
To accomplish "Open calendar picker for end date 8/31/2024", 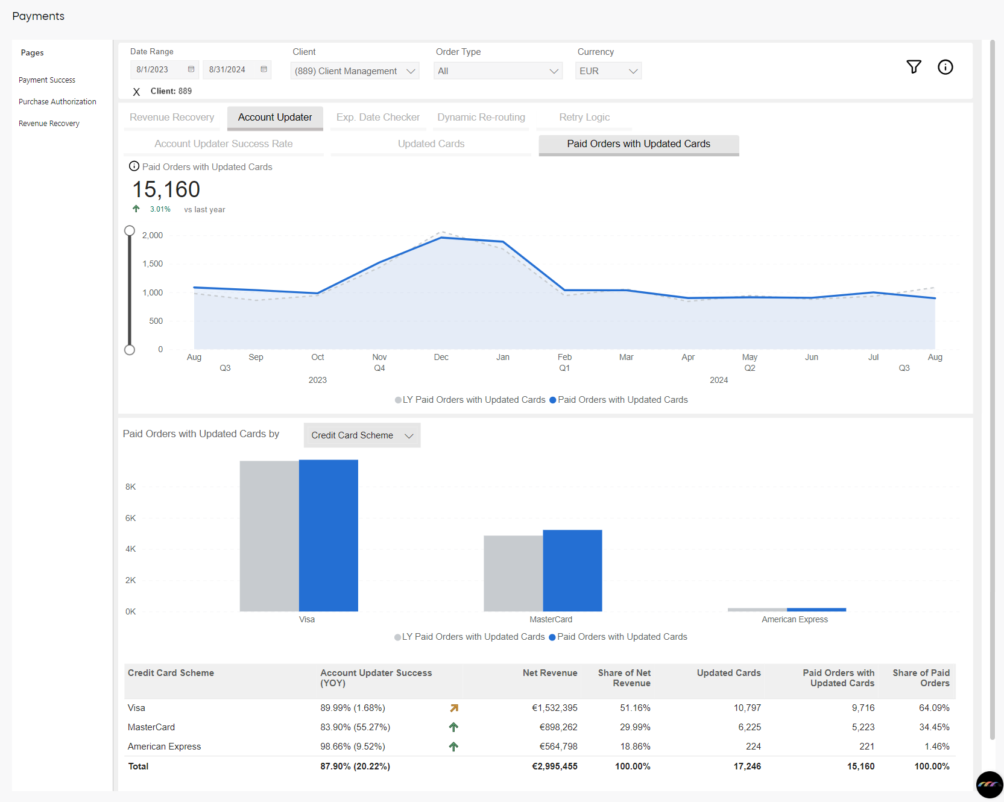I will coord(264,69).
